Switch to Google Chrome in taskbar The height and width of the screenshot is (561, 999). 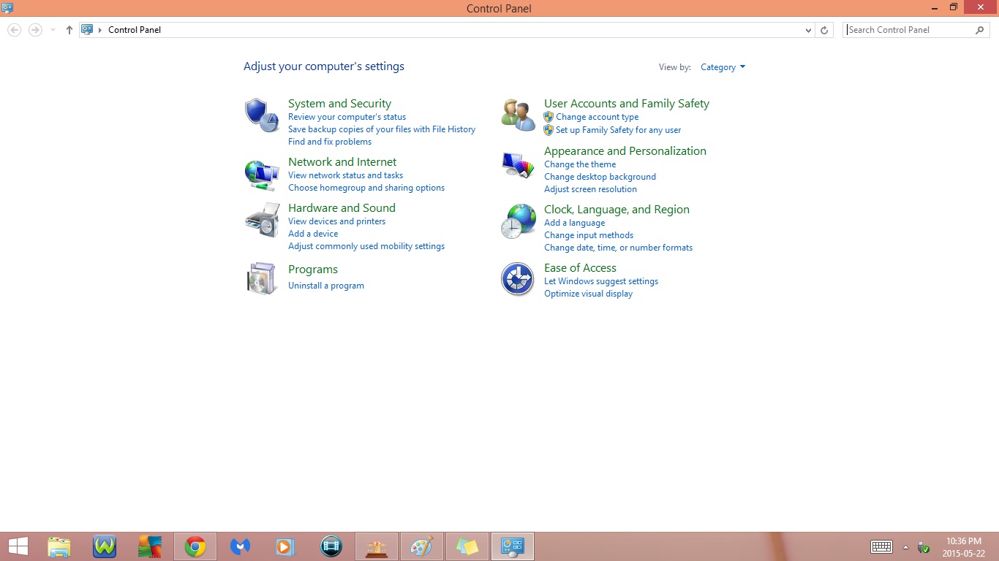click(195, 546)
